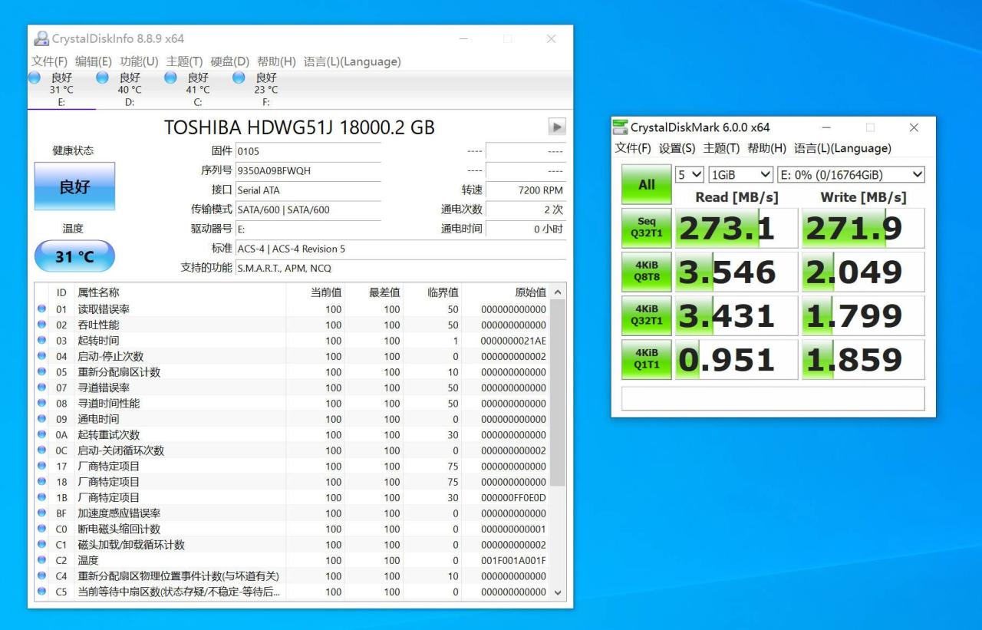982x630 pixels.
Task: Click the CrystalDiskInfo app icon in title bar
Action: [41, 38]
